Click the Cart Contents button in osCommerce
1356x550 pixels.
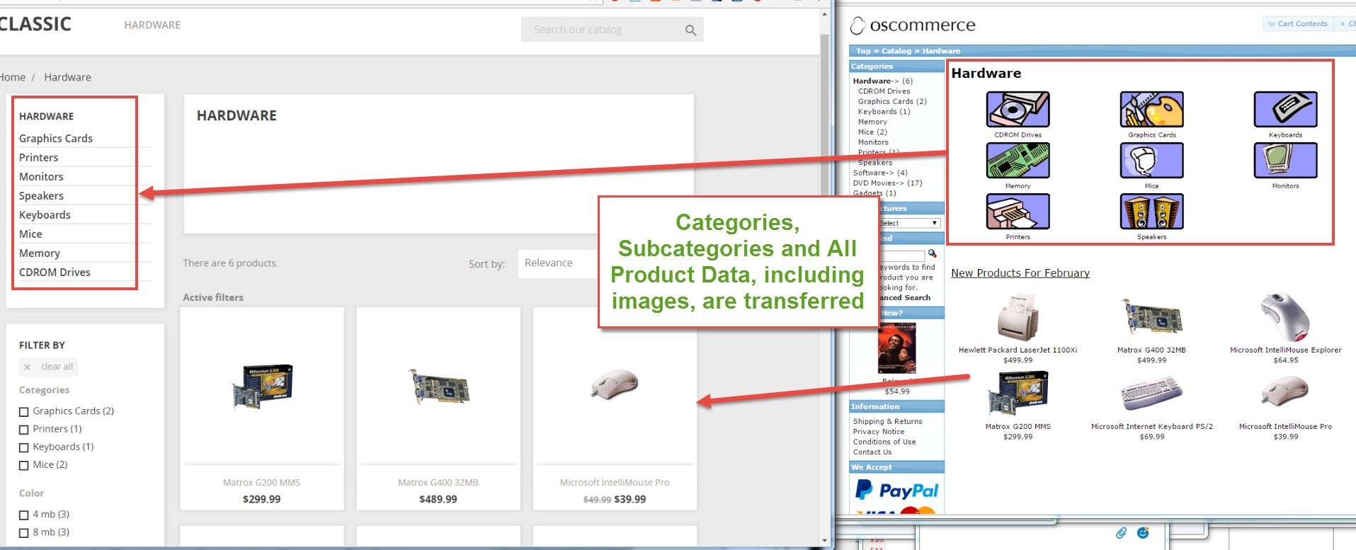pyautogui.click(x=1298, y=23)
